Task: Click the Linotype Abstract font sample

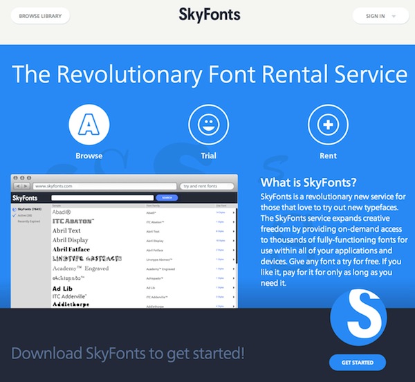Action: pos(87,259)
